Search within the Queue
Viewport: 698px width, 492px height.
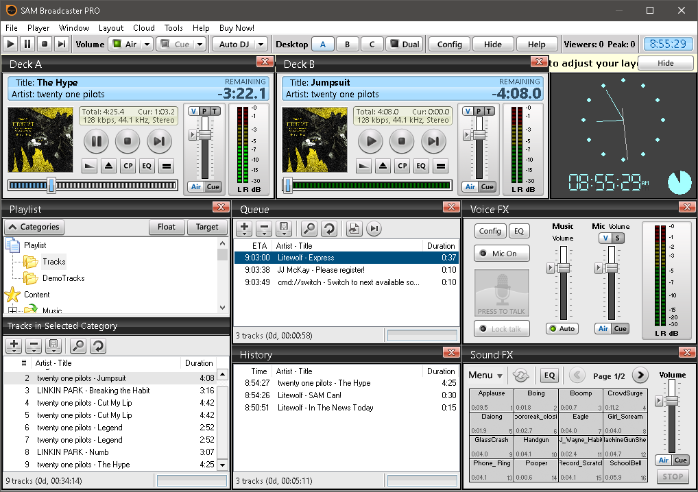(309, 229)
